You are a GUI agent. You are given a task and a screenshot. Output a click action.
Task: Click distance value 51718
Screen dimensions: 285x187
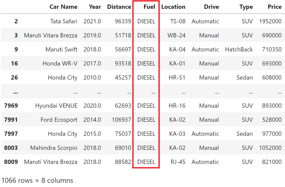pos(123,35)
